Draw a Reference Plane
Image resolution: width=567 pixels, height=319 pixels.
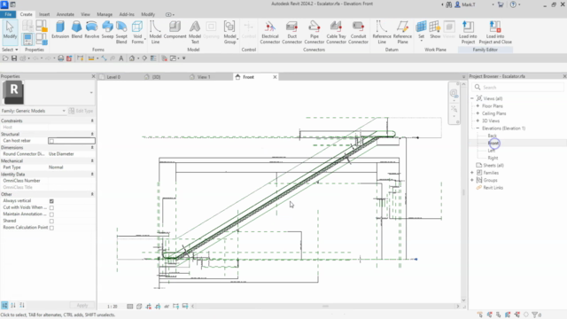pyautogui.click(x=402, y=33)
